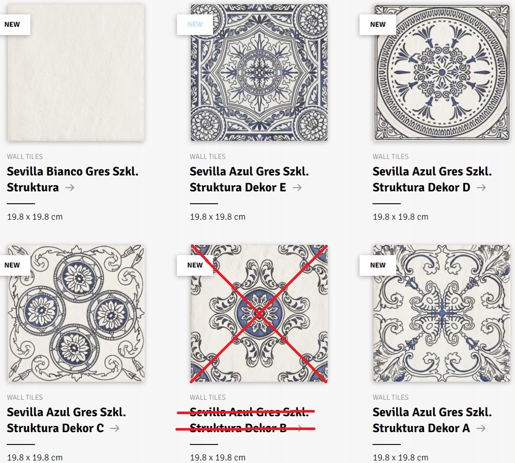Click the struck-through Dekor B title
Screen dimensions: 515x463
(245, 420)
